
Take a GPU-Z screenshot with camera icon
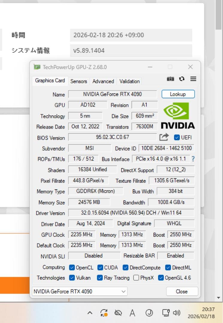(x=170, y=79)
